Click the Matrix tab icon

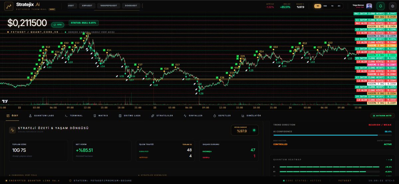[94, 116]
